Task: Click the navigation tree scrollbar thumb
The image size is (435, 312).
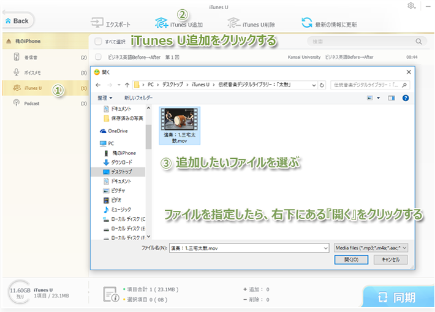Action: (148, 137)
